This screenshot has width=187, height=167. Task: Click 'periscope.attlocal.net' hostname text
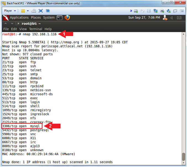pyautogui.click(x=62, y=46)
